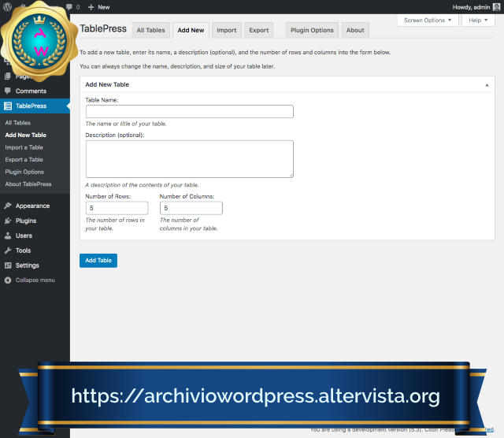This screenshot has height=438, width=504.
Task: Click the Appearance paintbrush icon
Action: coord(8,206)
